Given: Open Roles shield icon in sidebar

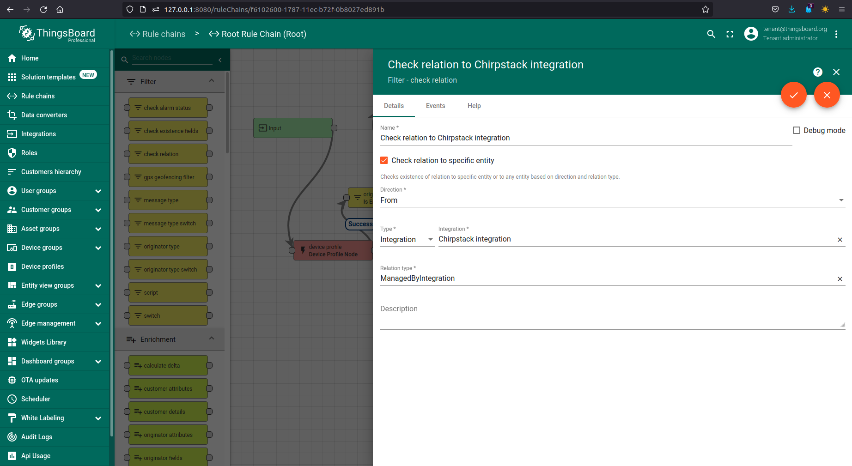Looking at the screenshot, I should [x=12, y=153].
